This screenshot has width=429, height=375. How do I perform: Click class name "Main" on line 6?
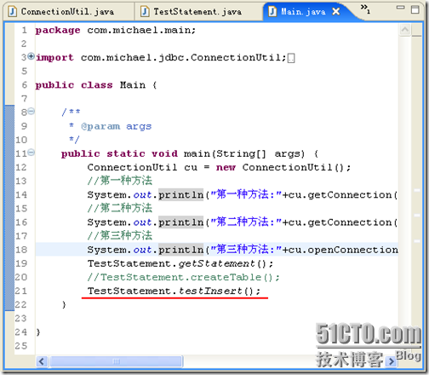pyautogui.click(x=133, y=85)
